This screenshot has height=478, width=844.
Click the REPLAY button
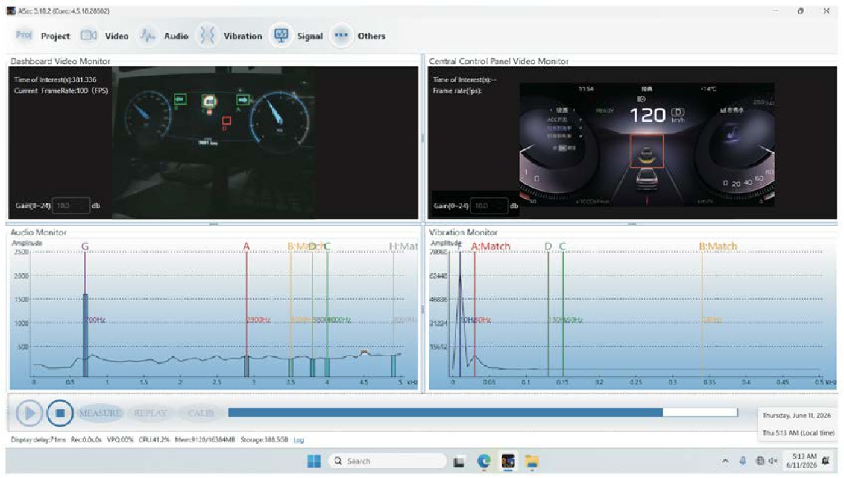click(150, 413)
